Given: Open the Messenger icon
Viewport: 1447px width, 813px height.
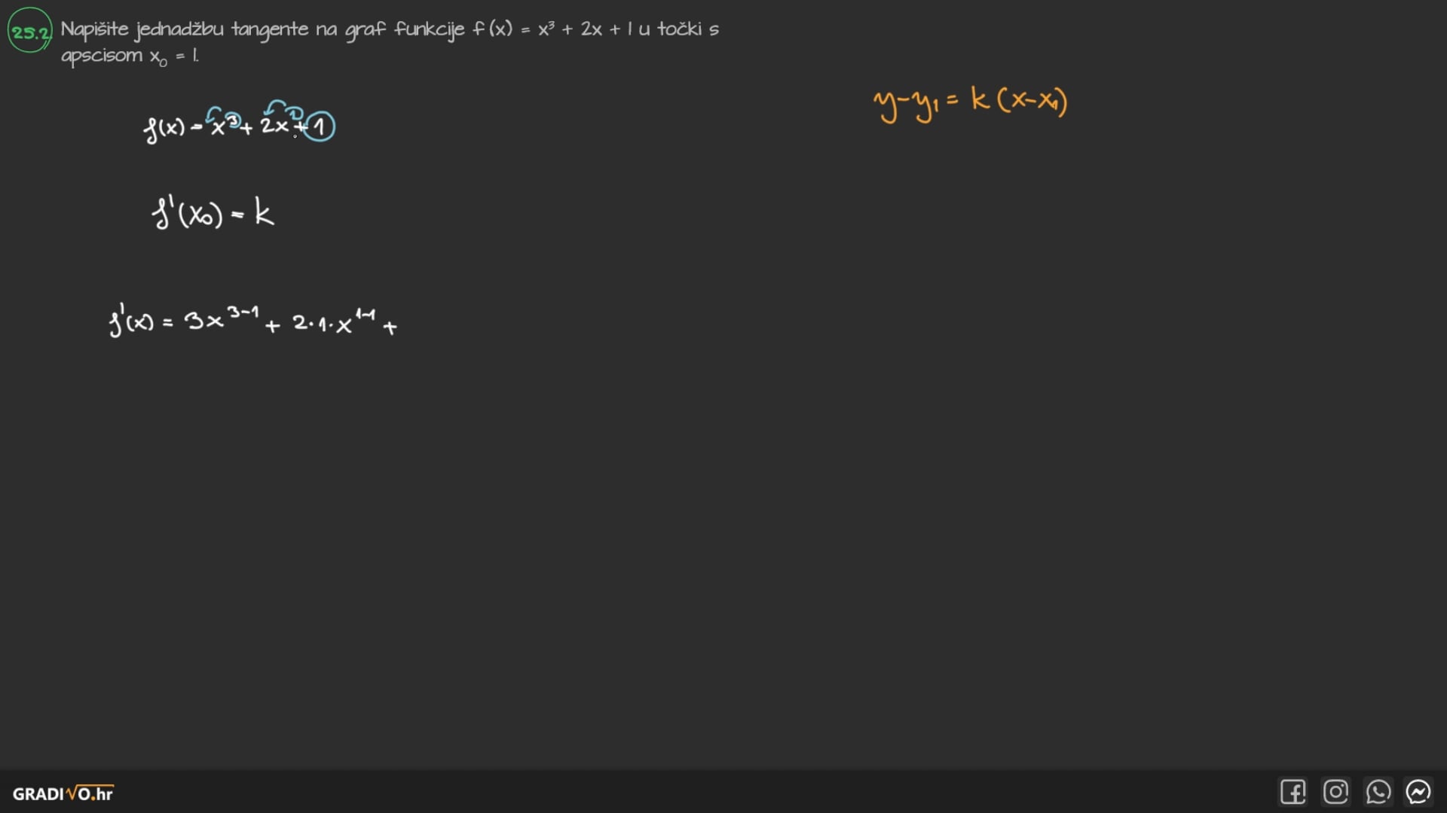Looking at the screenshot, I should pos(1418,792).
